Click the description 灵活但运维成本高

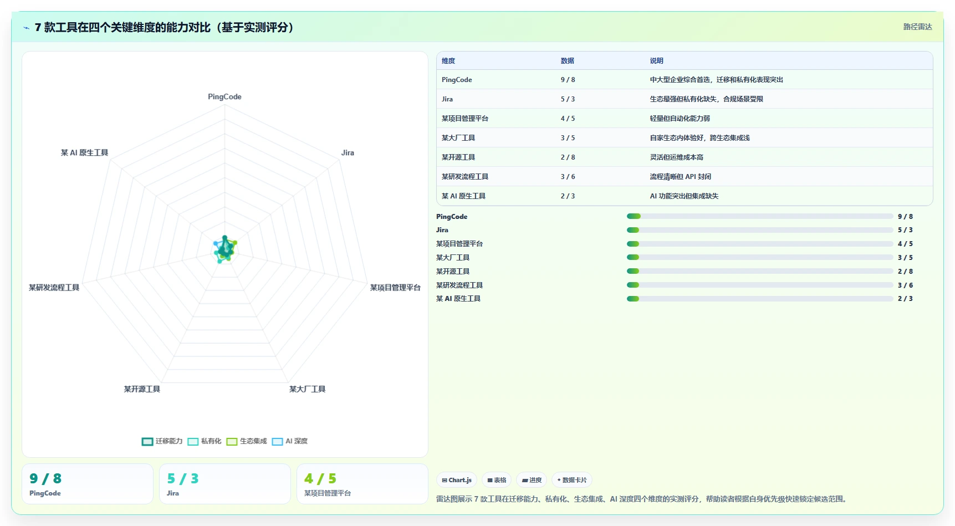point(676,157)
